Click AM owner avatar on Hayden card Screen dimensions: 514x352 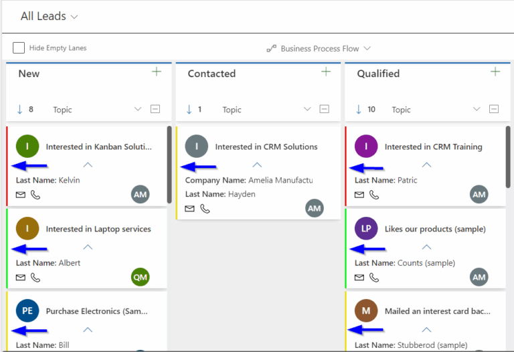tap(315, 208)
